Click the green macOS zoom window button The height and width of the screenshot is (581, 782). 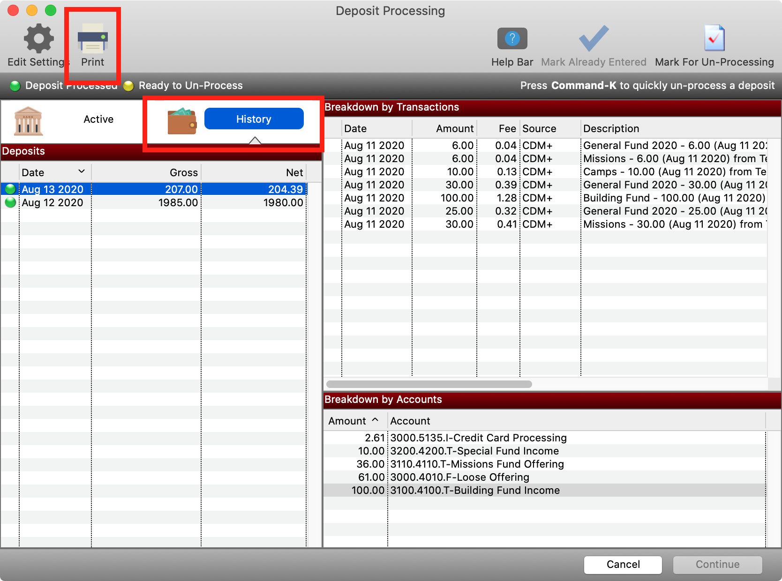coord(51,10)
